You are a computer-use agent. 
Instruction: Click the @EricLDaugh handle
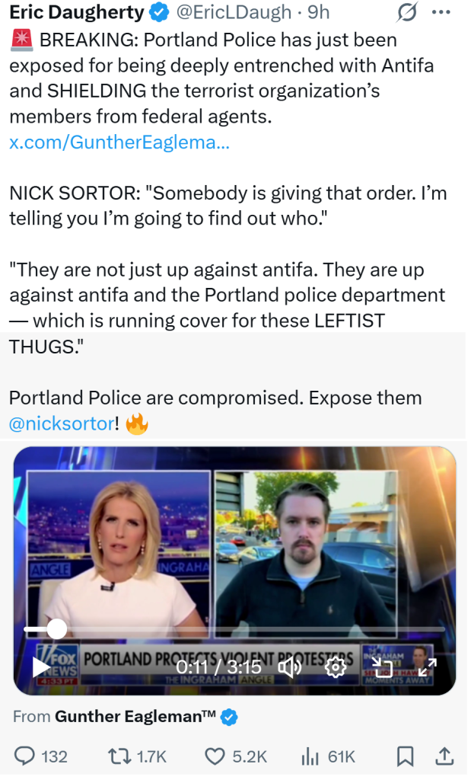234,12
